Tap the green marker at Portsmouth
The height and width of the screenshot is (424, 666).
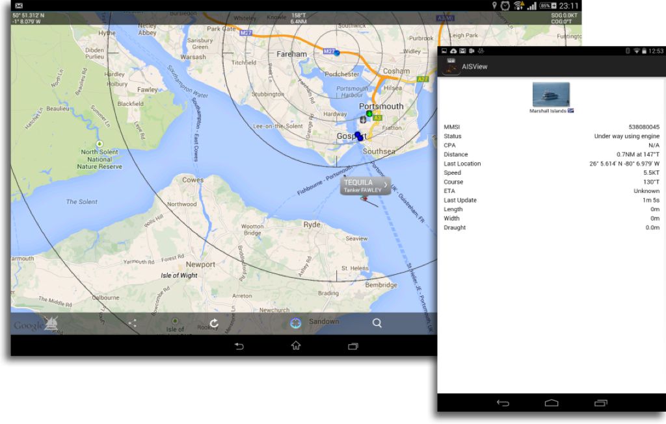[x=369, y=114]
